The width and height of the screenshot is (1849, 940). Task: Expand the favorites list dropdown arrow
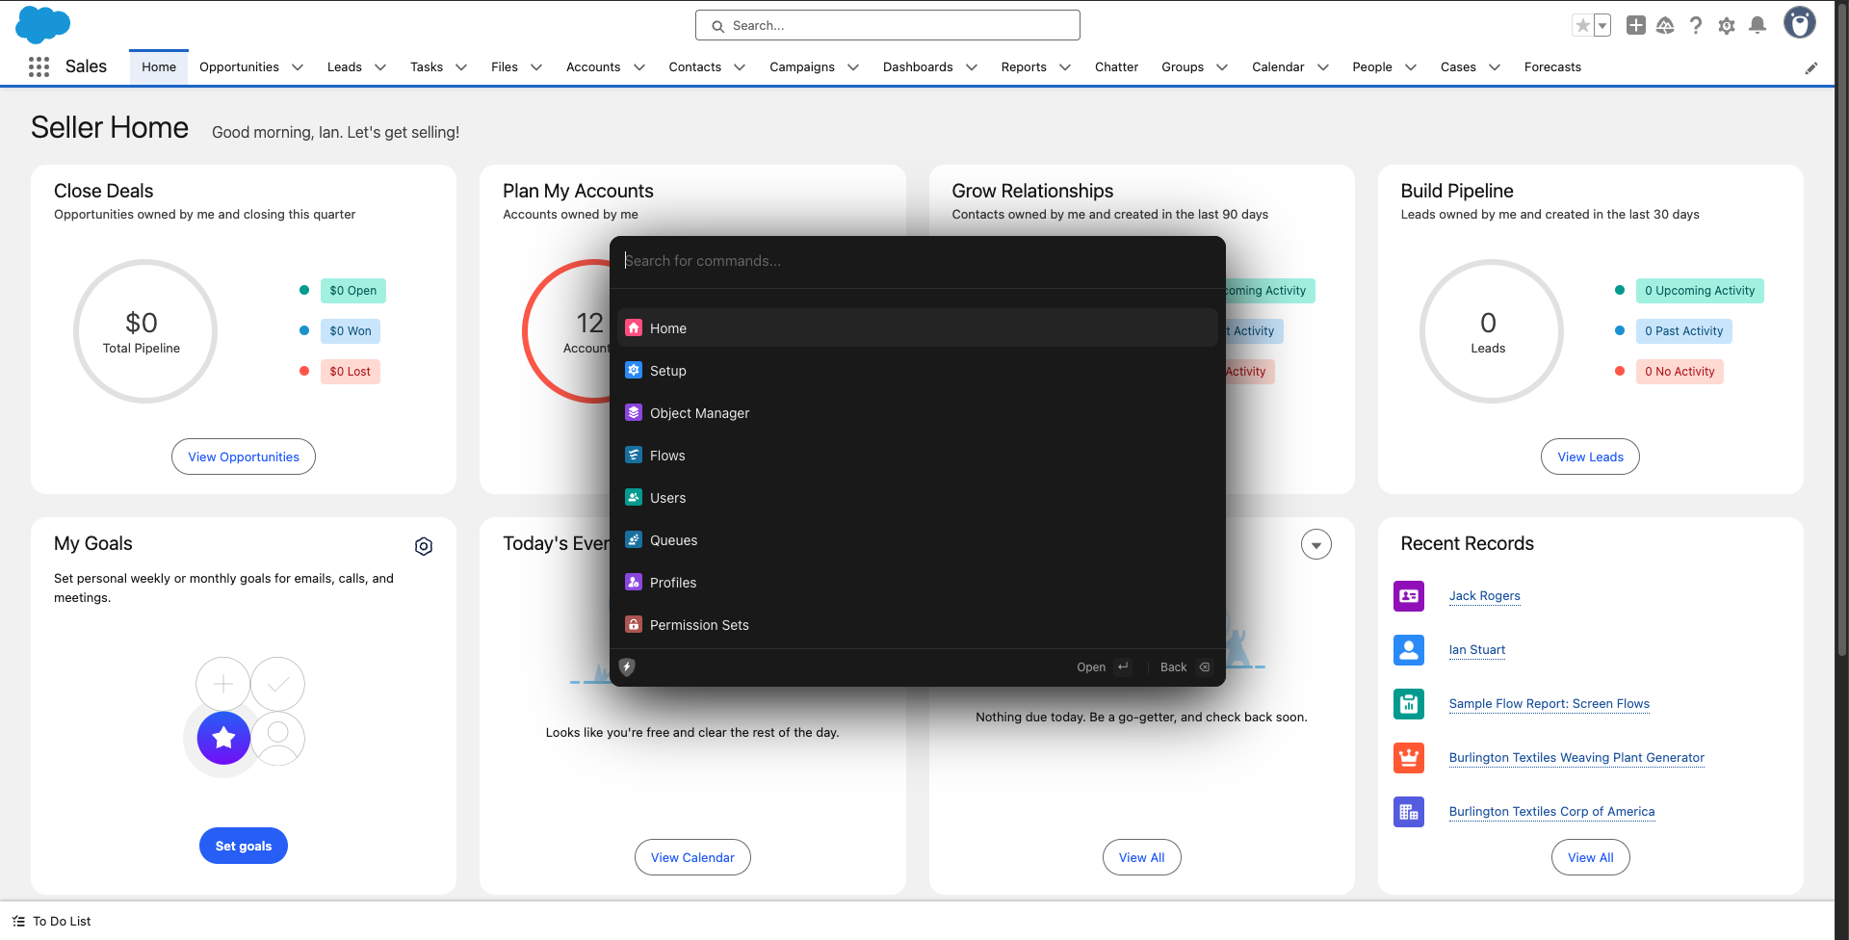coord(1602,25)
